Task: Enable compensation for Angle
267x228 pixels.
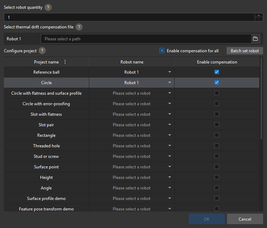Action: pos(217,188)
